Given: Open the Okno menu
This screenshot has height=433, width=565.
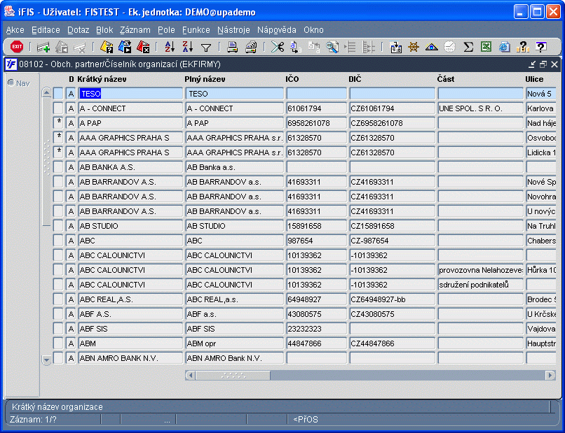Looking at the screenshot, I should pos(313,30).
